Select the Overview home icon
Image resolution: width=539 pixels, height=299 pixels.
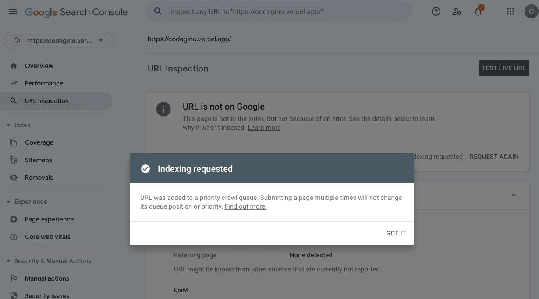coord(13,65)
